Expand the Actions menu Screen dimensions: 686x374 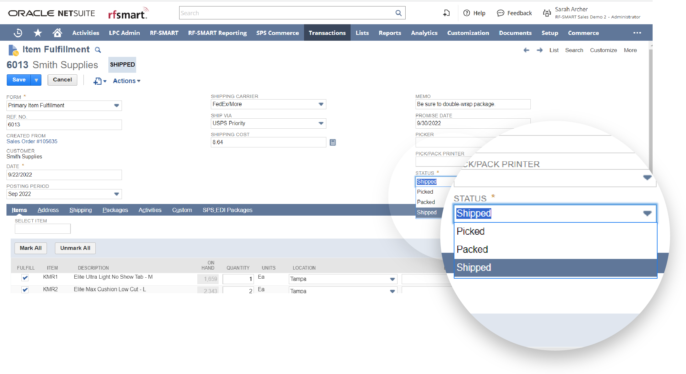[126, 81]
